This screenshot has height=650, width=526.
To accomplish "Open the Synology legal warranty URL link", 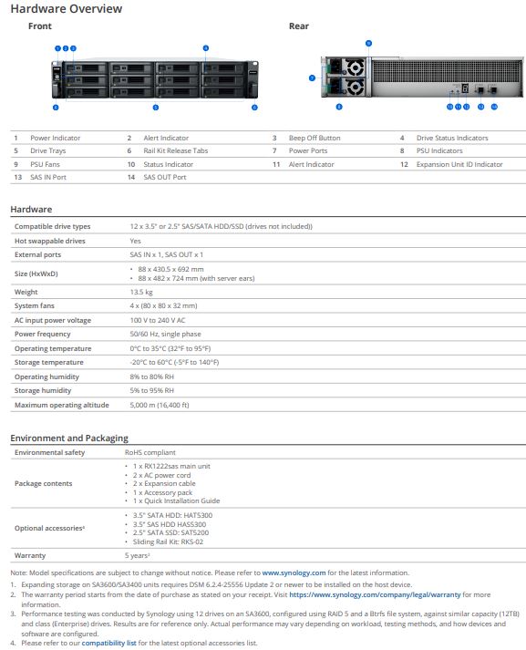I will [375, 595].
